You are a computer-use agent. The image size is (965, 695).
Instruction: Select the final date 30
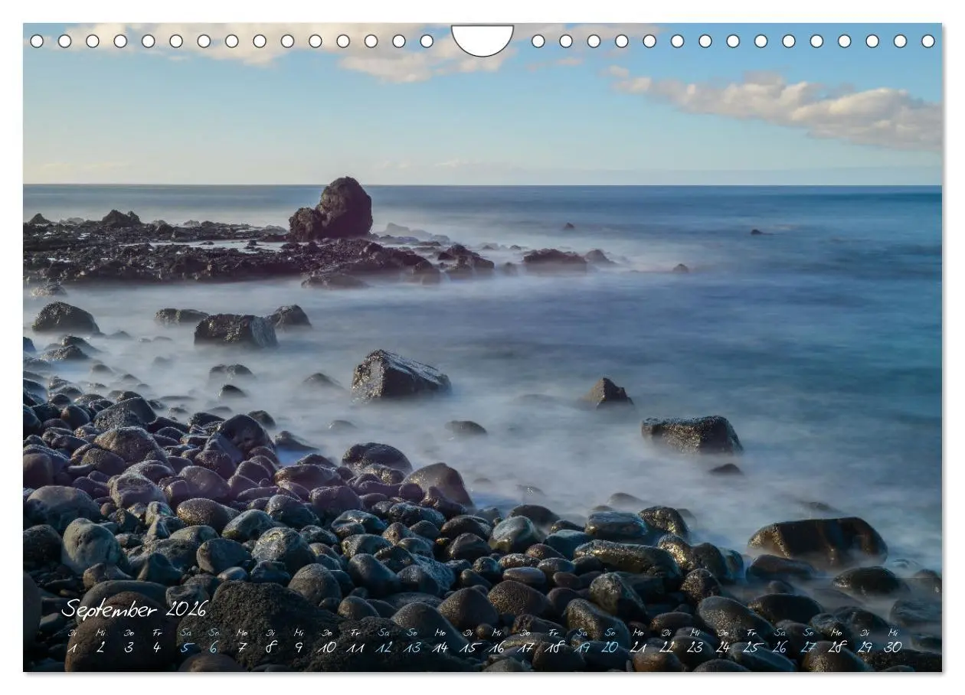[x=892, y=648]
